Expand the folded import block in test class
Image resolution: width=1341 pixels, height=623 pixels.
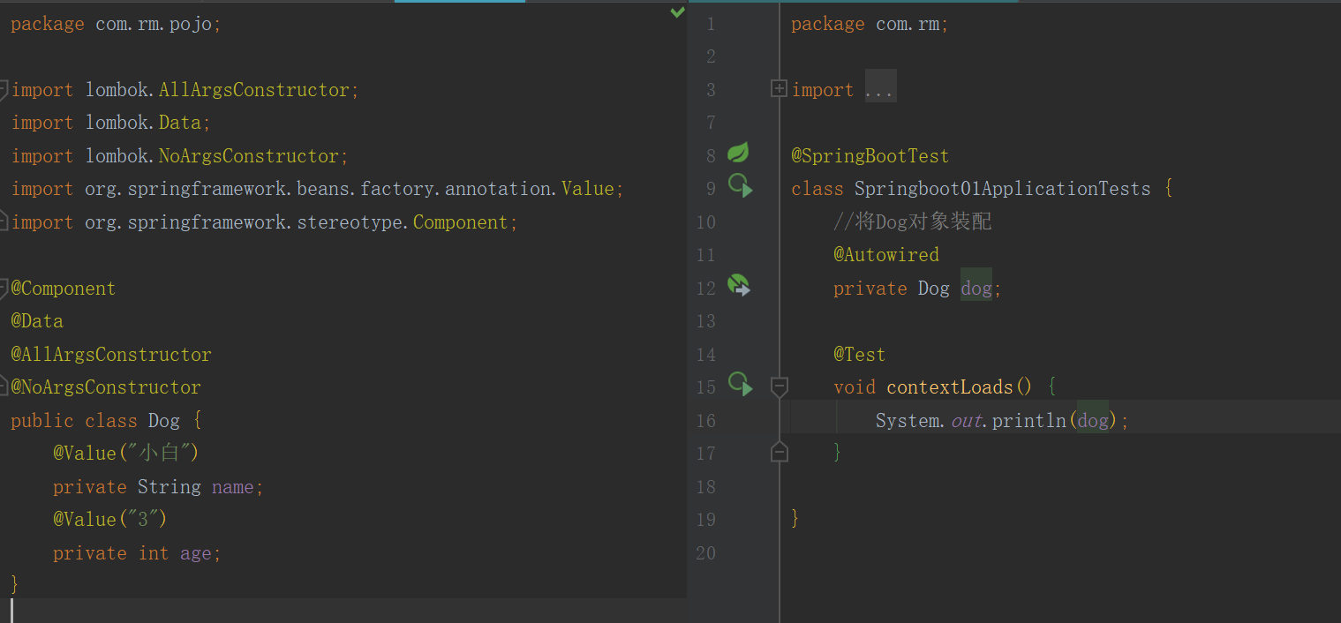click(779, 89)
